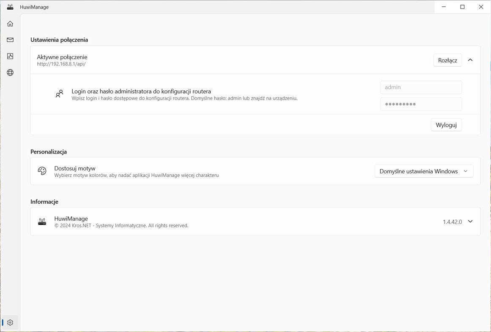
Task: Click the masked password field
Action: pos(421,104)
